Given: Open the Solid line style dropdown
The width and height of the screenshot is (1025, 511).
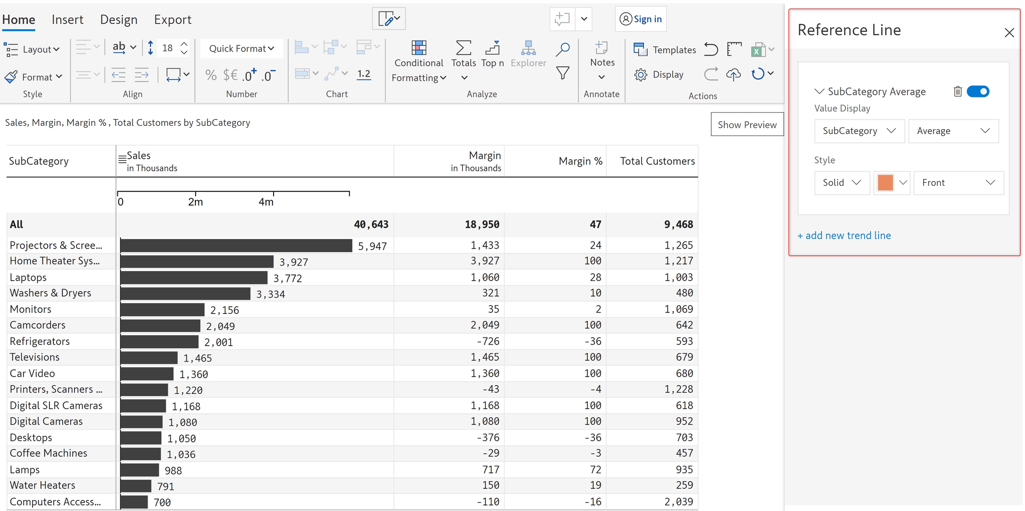Looking at the screenshot, I should pos(842,183).
